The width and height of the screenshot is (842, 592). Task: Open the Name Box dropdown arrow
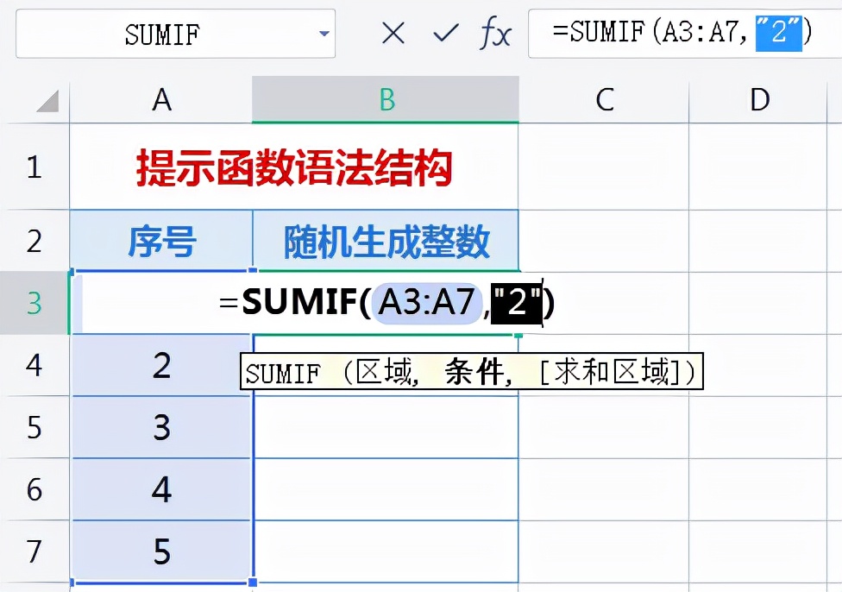pyautogui.click(x=324, y=34)
